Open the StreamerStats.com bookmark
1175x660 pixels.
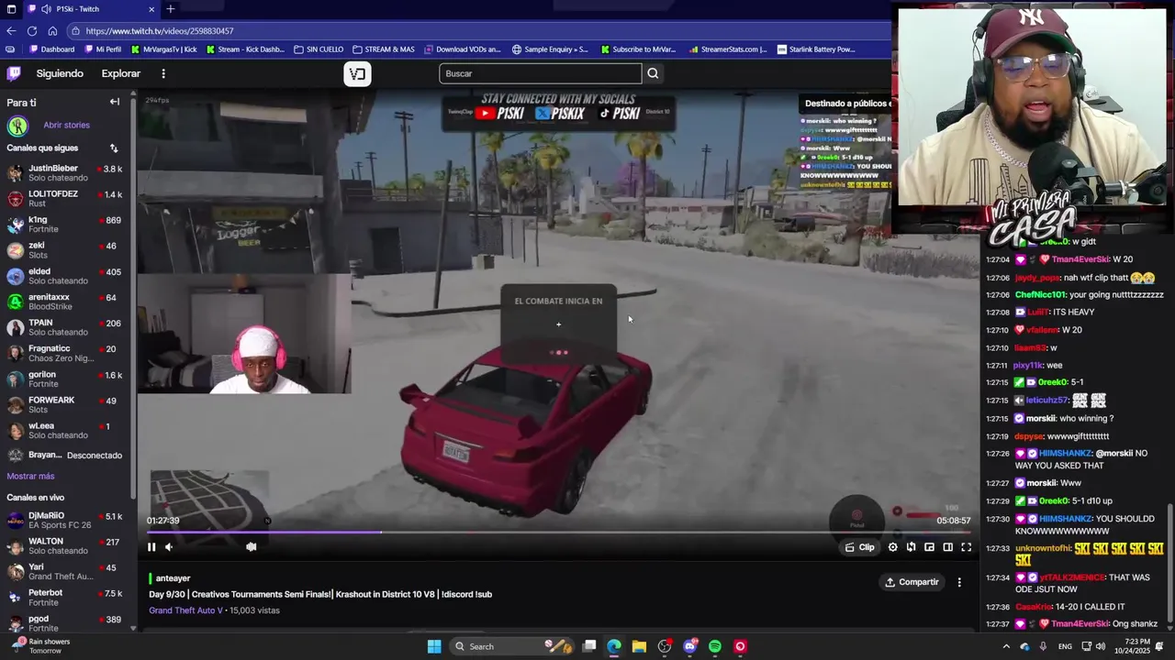pyautogui.click(x=728, y=49)
